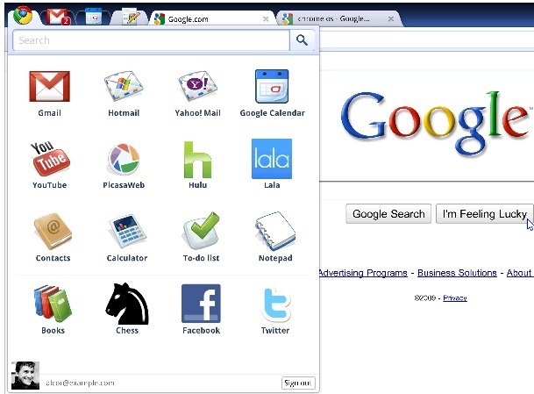Close the chrome os - Google tab
534x394 pixels.
(x=391, y=18)
